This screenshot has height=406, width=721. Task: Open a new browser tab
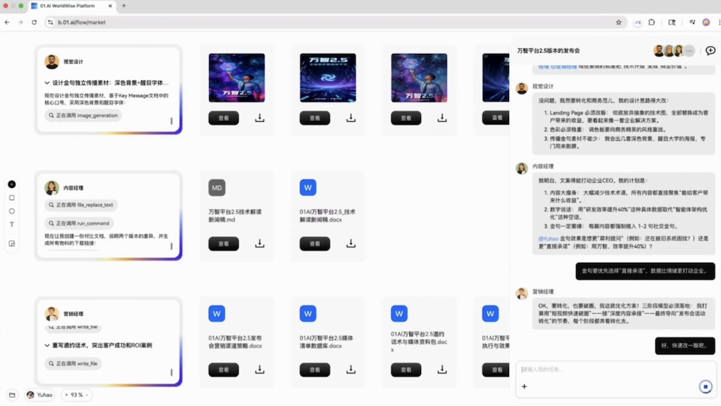point(124,6)
